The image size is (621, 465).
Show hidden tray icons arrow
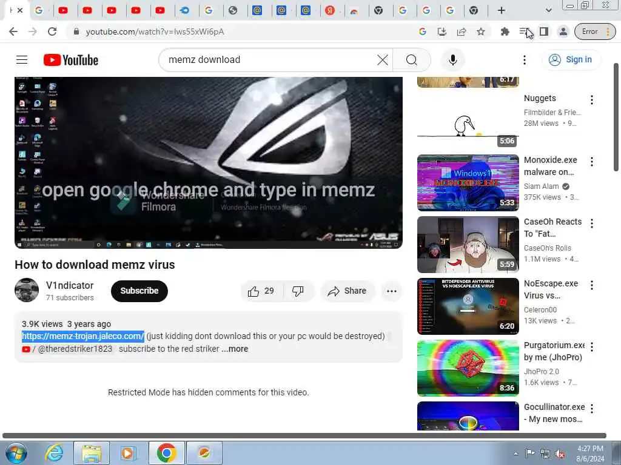(515, 454)
